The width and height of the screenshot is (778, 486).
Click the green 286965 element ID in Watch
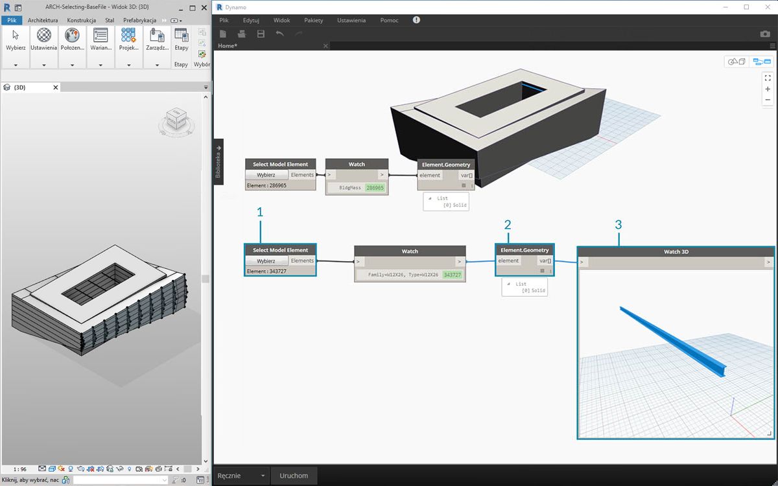(375, 187)
